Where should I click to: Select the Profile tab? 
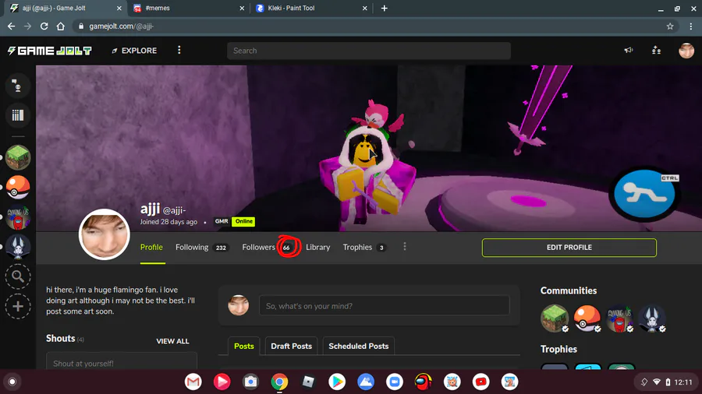pos(151,247)
